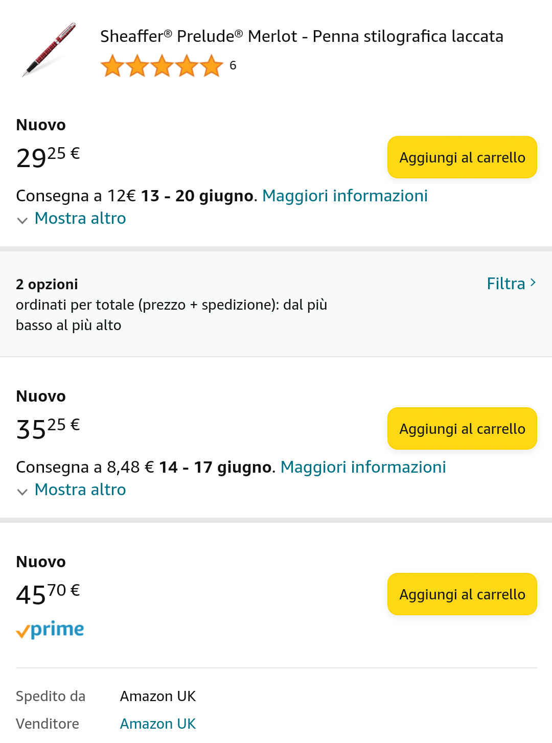The width and height of the screenshot is (552, 743).
Task: Click the 45,70 € price
Action: [48, 594]
